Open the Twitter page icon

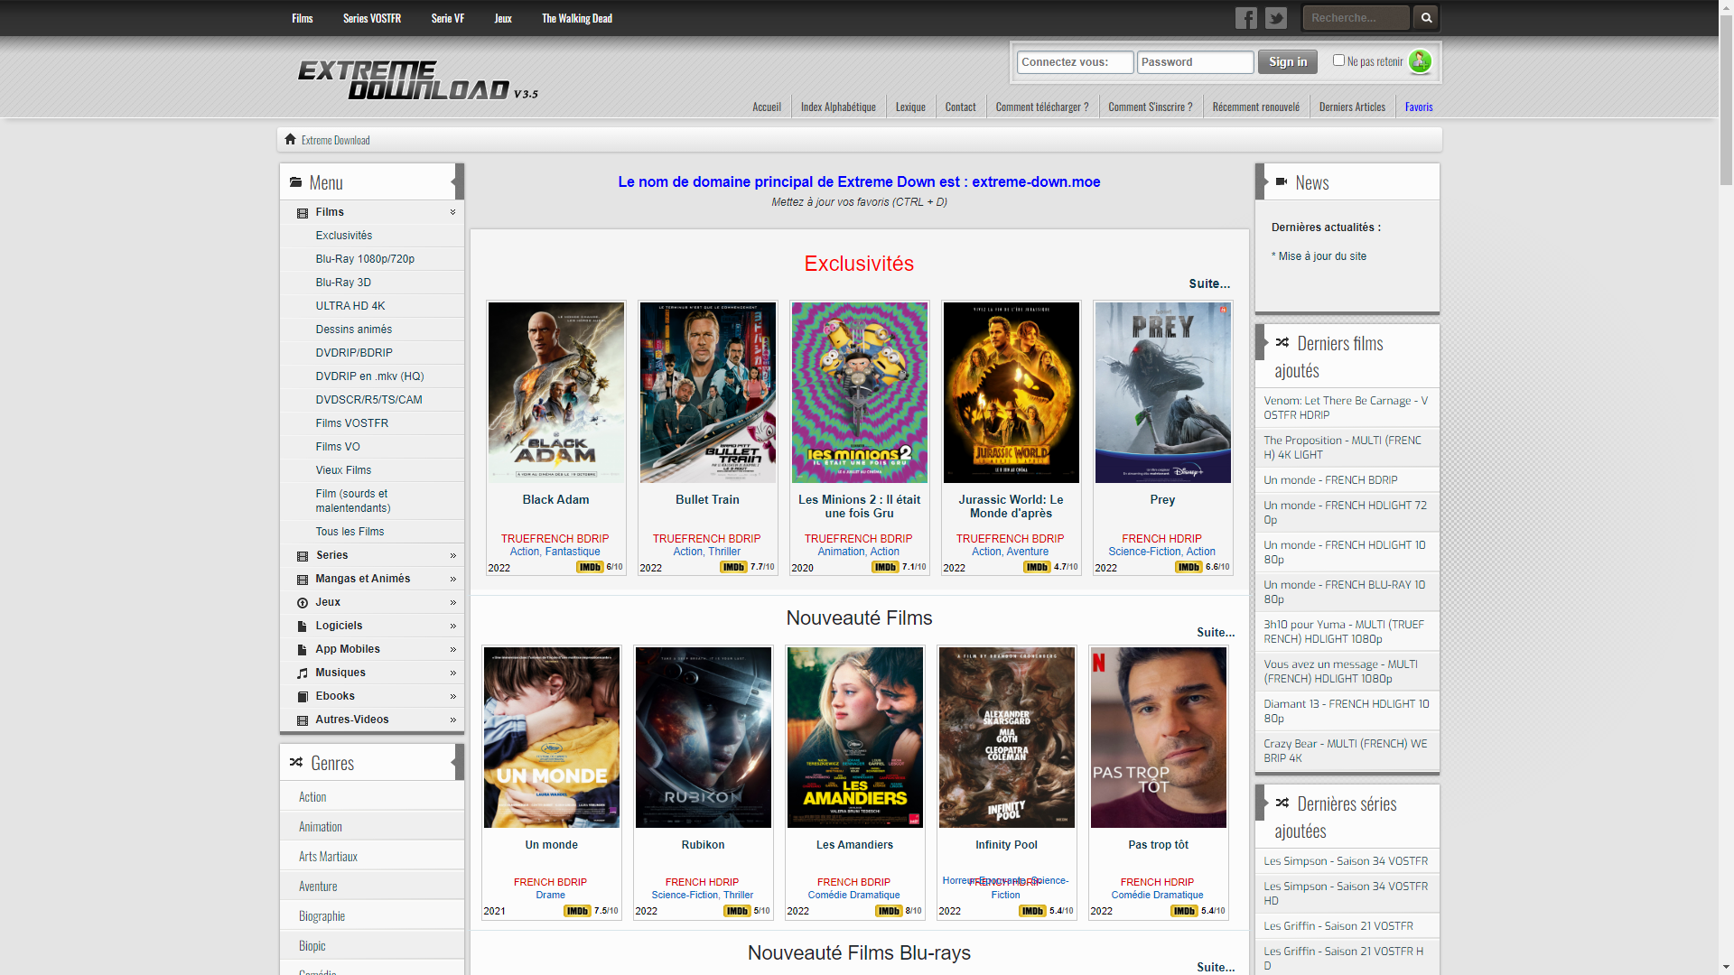[1275, 18]
